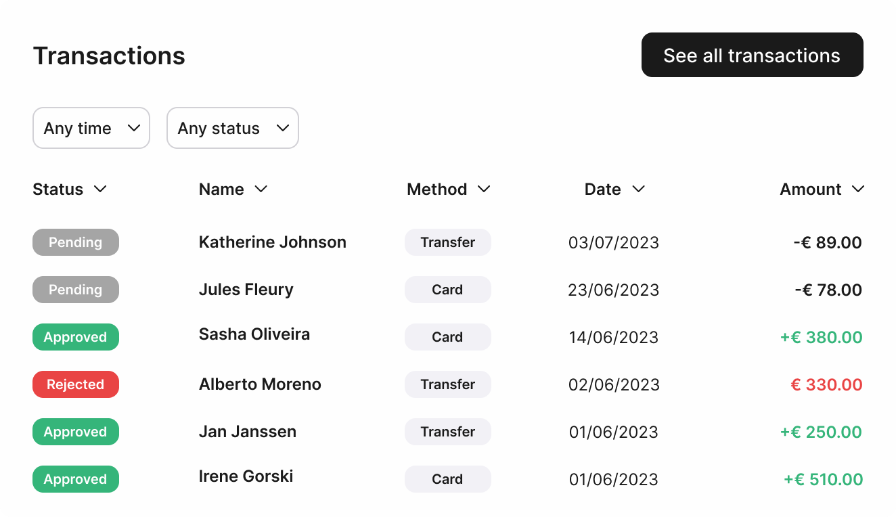The image size is (896, 517).
Task: Click the sort chevron next to Status
Action: (100, 189)
